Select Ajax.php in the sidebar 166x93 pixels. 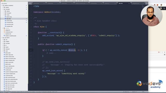pyautogui.click(x=9, y=19)
